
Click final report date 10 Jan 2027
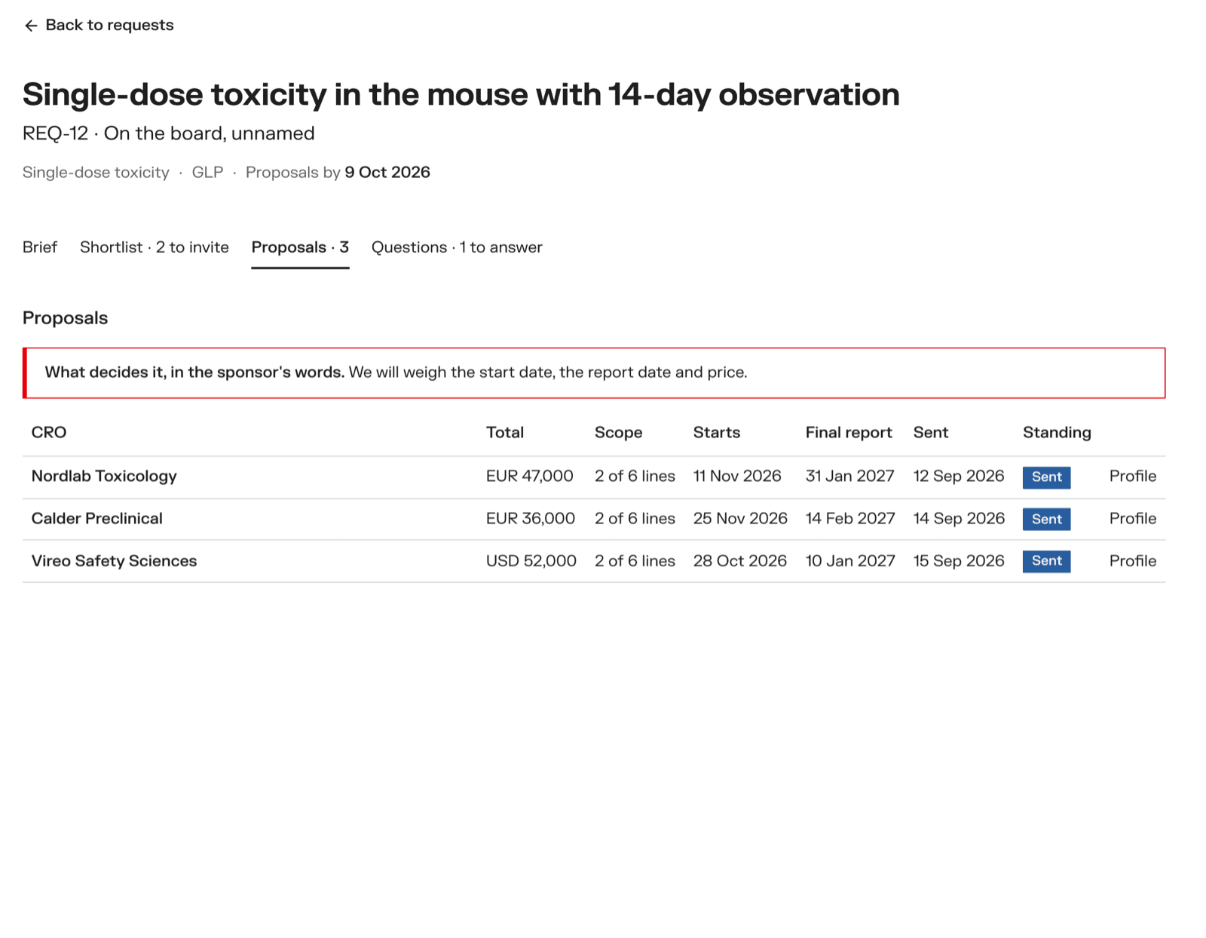[850, 561]
